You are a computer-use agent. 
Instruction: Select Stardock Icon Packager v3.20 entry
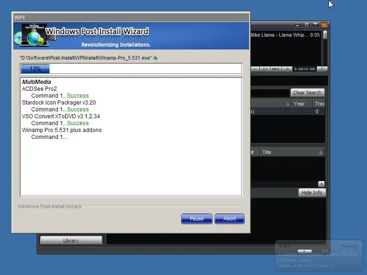pyautogui.click(x=59, y=103)
